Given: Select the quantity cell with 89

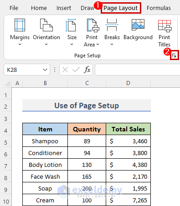Looking at the screenshot, I should pos(87,141).
